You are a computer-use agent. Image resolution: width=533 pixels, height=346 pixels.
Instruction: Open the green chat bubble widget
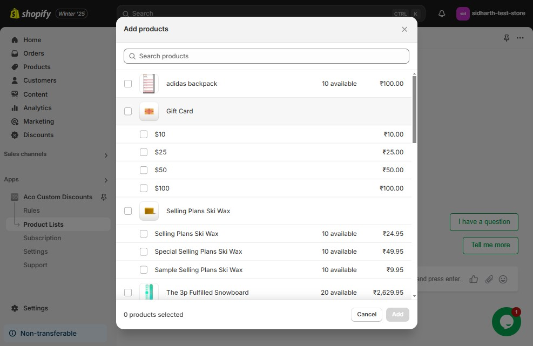(x=506, y=322)
